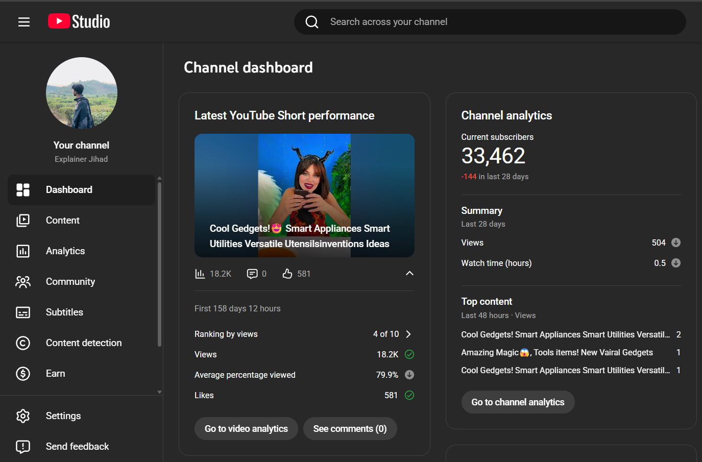Click the search magnifier icon
Viewport: 702px width, 462px height.
[312, 22]
